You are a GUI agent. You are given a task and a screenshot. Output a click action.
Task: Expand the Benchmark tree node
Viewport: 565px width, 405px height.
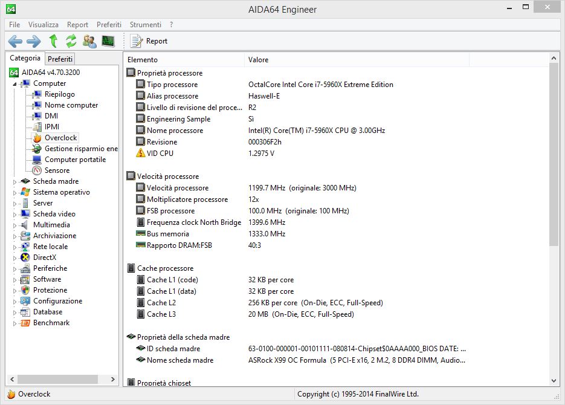(x=15, y=323)
